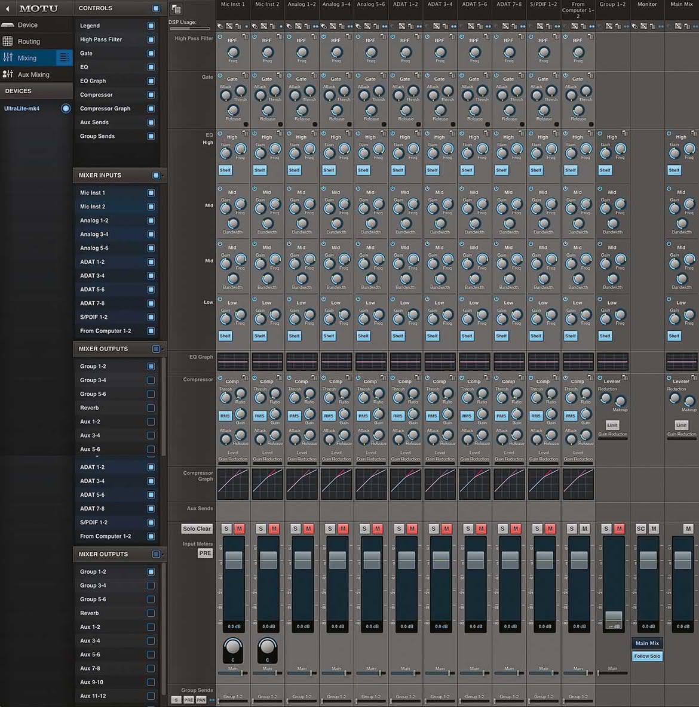
Task: Toggle the HPF power icon on Mic Inst 1
Action: click(220, 37)
